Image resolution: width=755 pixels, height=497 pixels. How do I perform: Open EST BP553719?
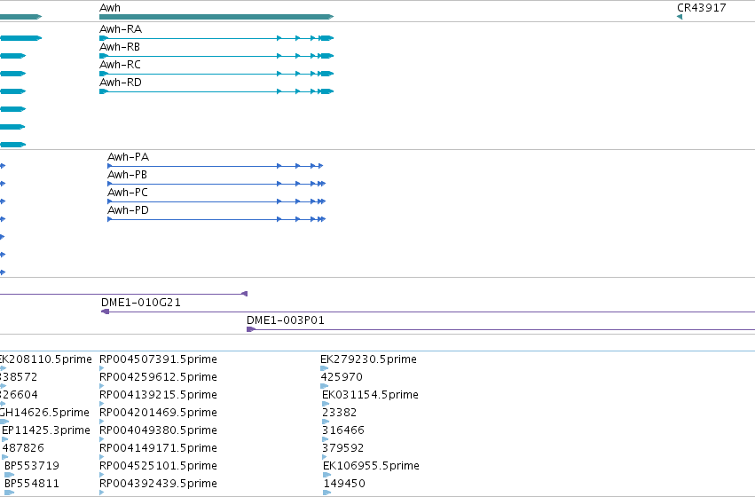[32, 466]
